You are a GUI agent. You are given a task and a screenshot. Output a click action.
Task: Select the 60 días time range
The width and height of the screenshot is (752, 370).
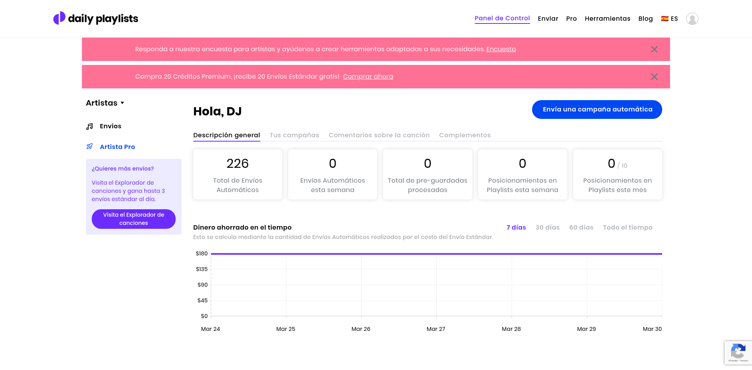pyautogui.click(x=581, y=228)
